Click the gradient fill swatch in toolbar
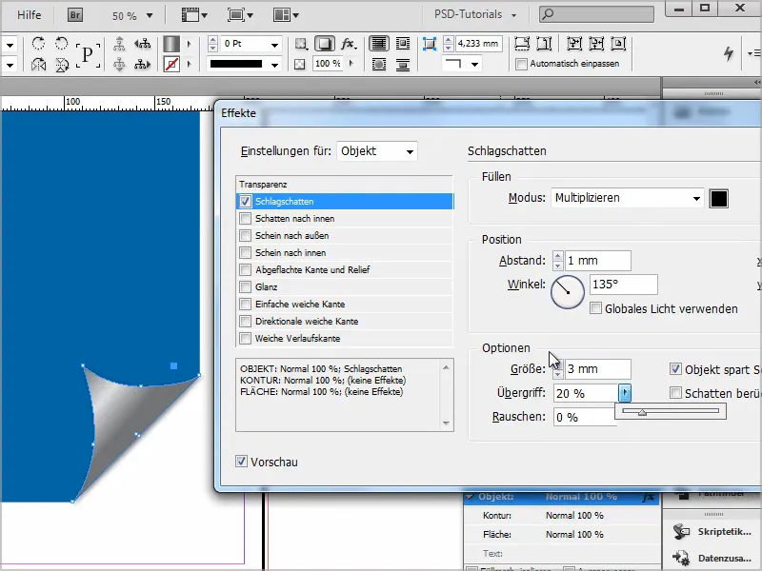 (171, 44)
